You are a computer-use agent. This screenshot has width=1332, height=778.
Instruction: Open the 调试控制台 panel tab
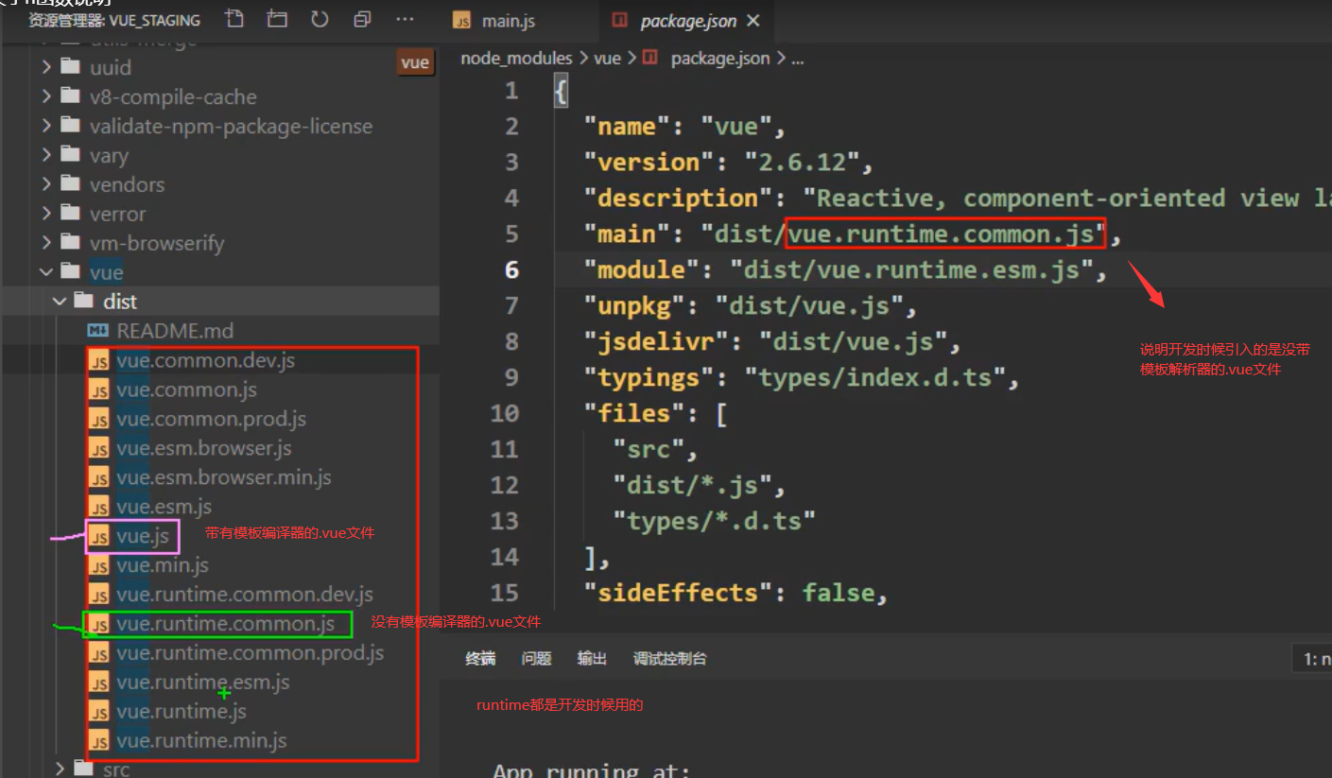coord(669,658)
